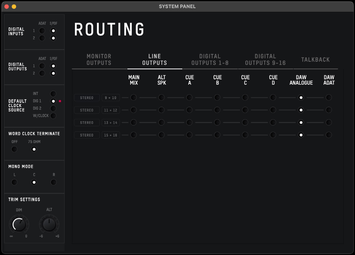Click the 9 + 10 output pair label
This screenshot has width=355, height=255.
point(111,98)
